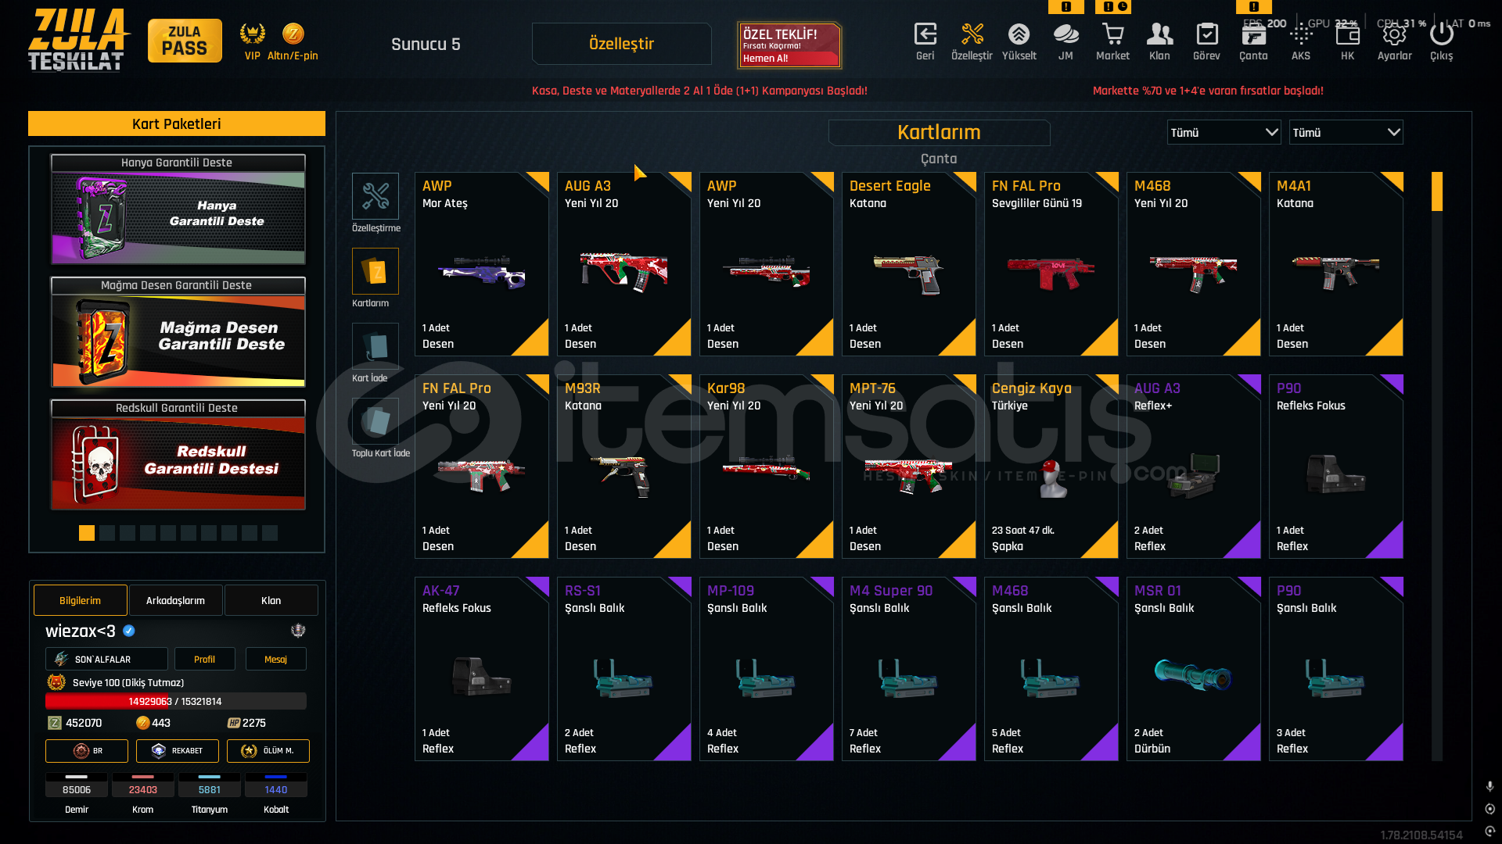
Task: Switch to the Klan profile tab
Action: point(271,600)
